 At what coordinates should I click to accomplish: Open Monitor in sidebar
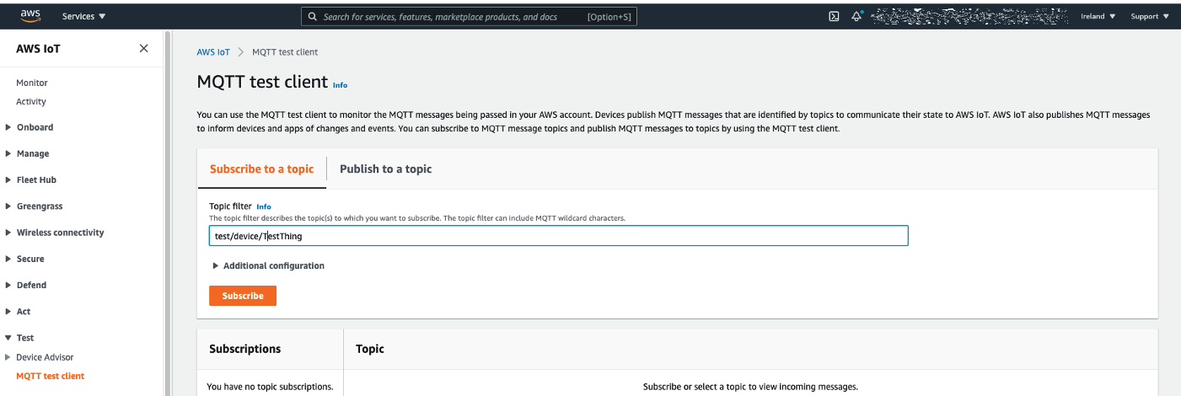[x=32, y=83]
